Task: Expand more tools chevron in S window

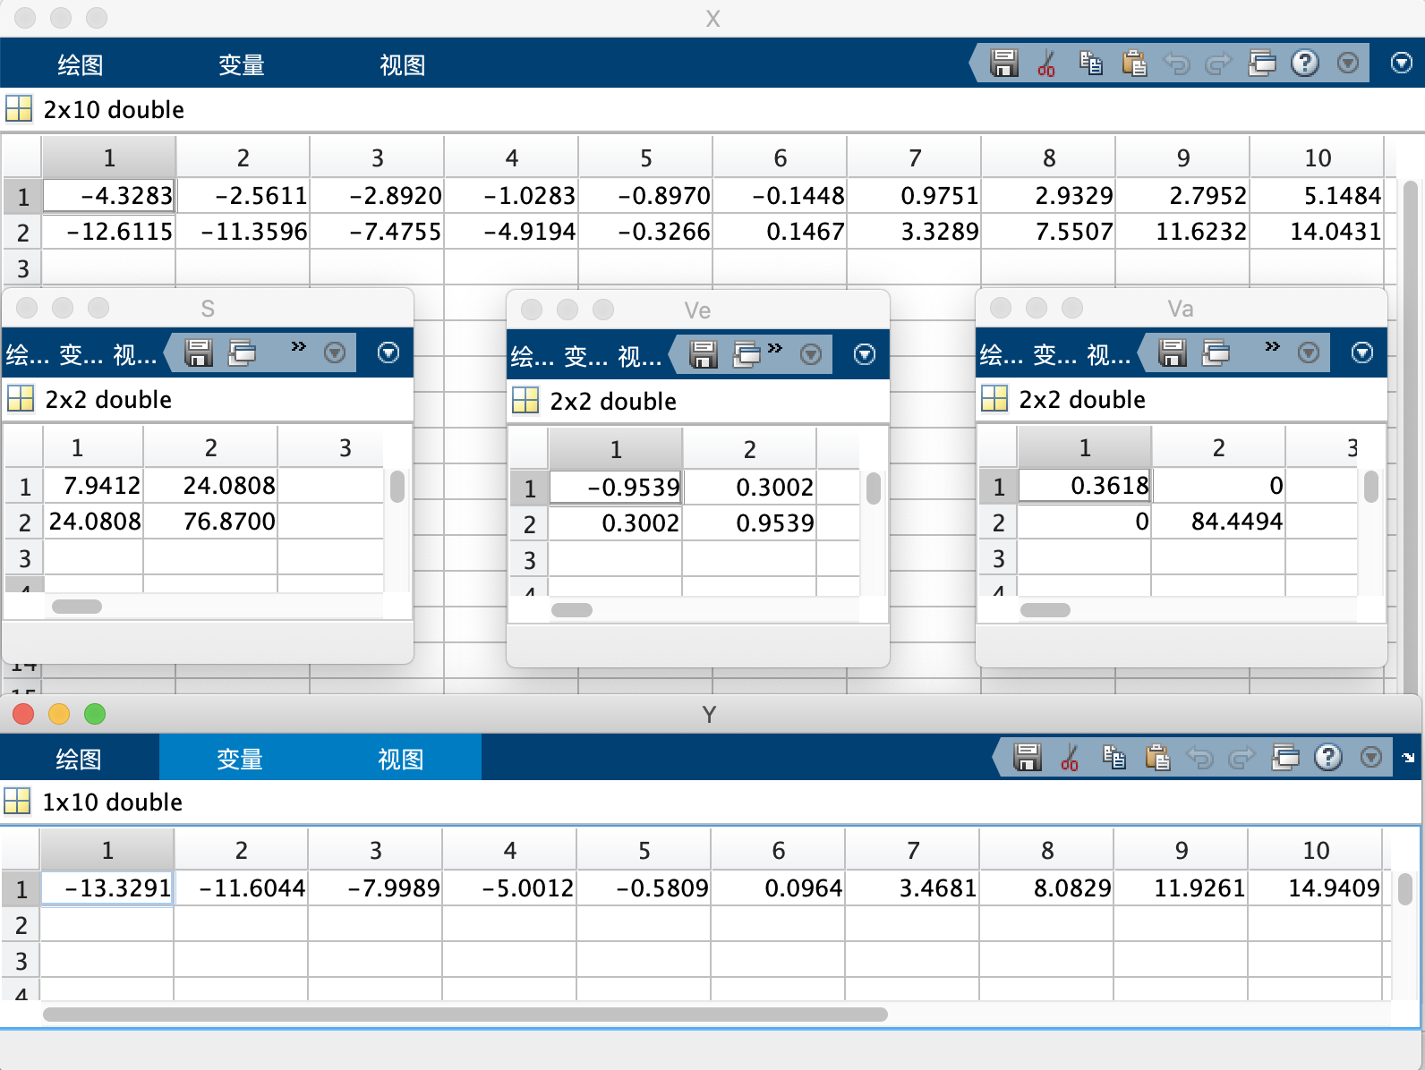Action: click(299, 346)
